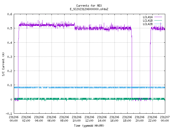Image resolution: width=170 pixels, height=128 pixels.
Task: Click the 0.1 y-axis tick value
Action: (10, 85)
